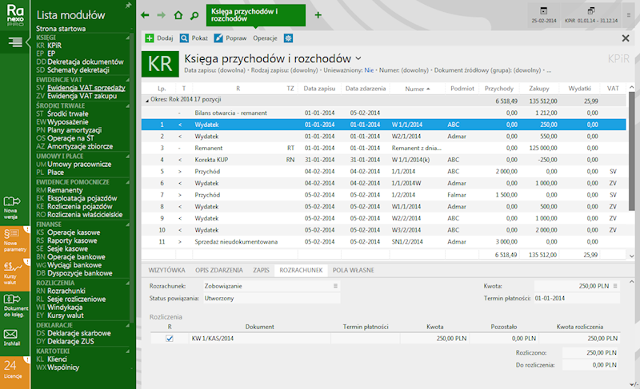
Task: Click the Nowa wersja sidebar tile
Action: 15,206
